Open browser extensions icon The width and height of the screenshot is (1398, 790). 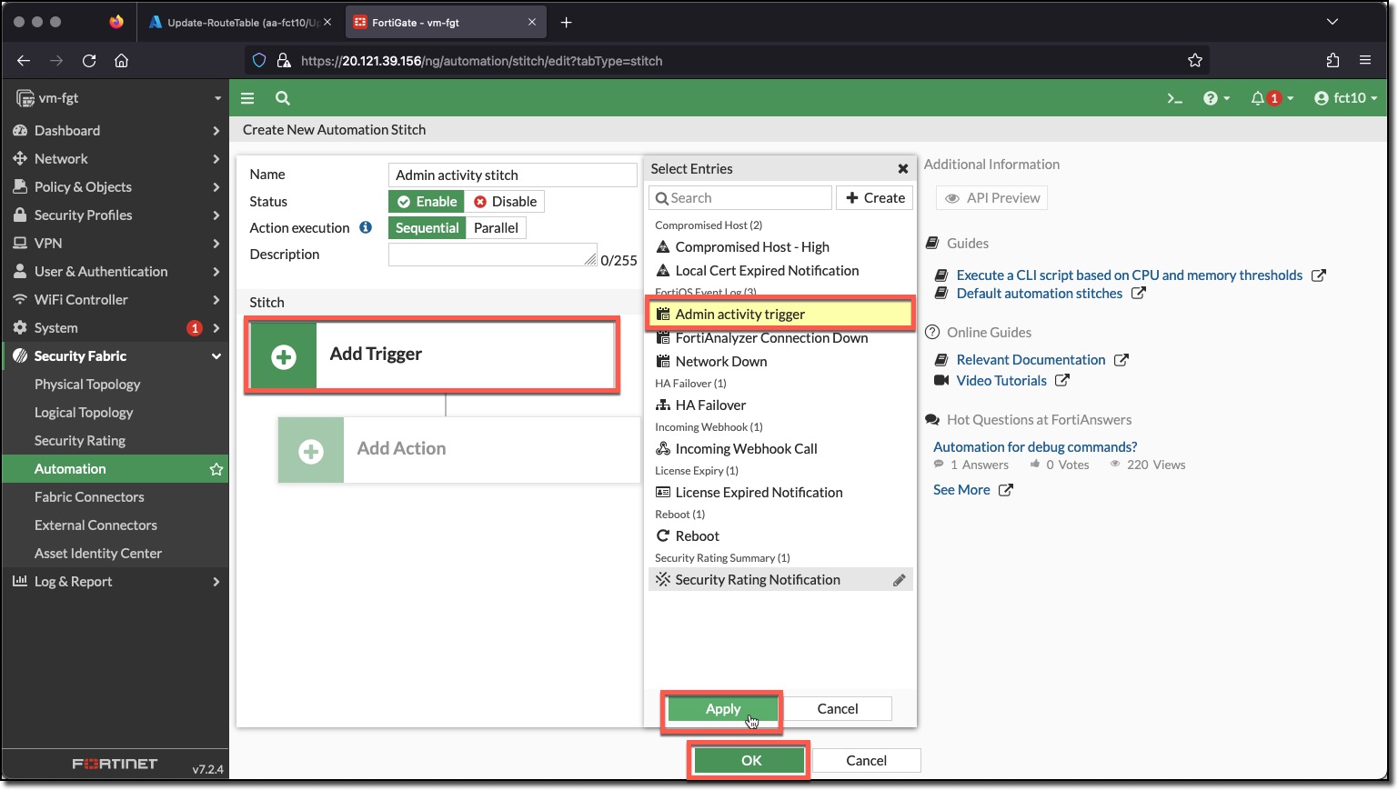tap(1333, 61)
